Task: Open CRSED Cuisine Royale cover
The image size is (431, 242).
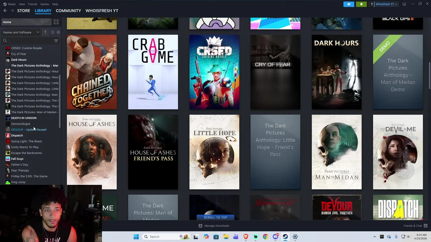Action: pos(214,72)
